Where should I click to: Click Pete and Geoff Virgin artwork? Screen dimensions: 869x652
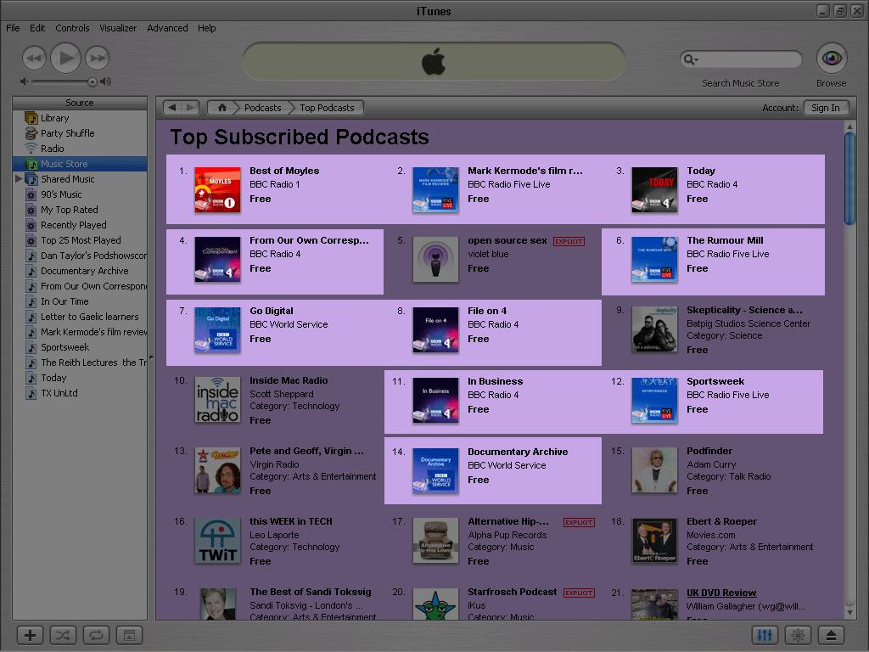tap(217, 470)
